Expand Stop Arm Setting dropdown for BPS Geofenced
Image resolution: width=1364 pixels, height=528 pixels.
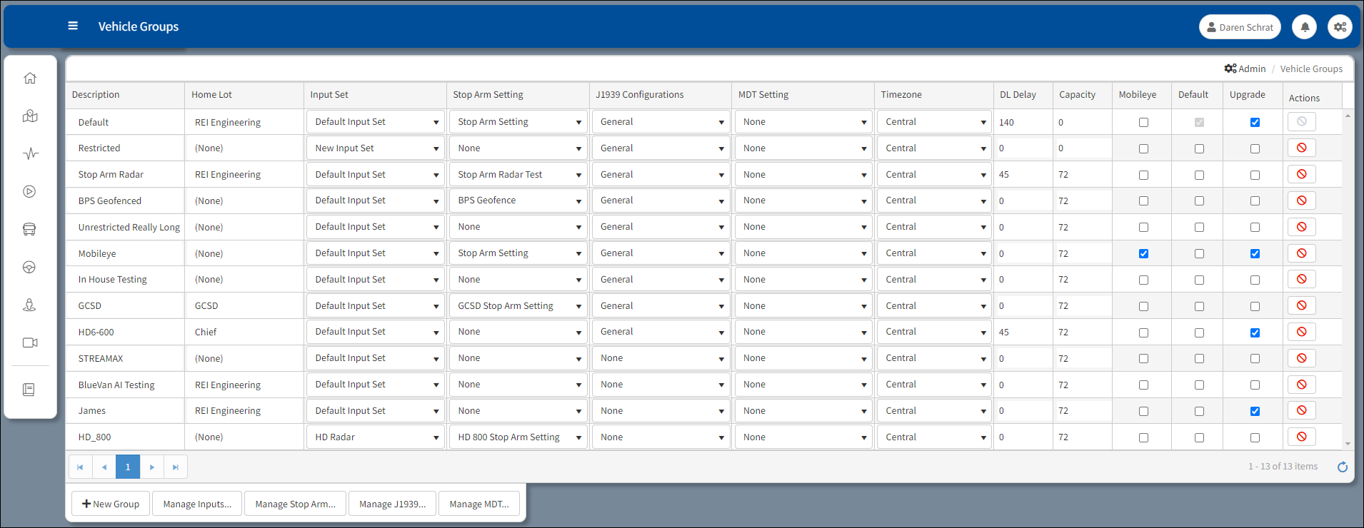(518, 201)
